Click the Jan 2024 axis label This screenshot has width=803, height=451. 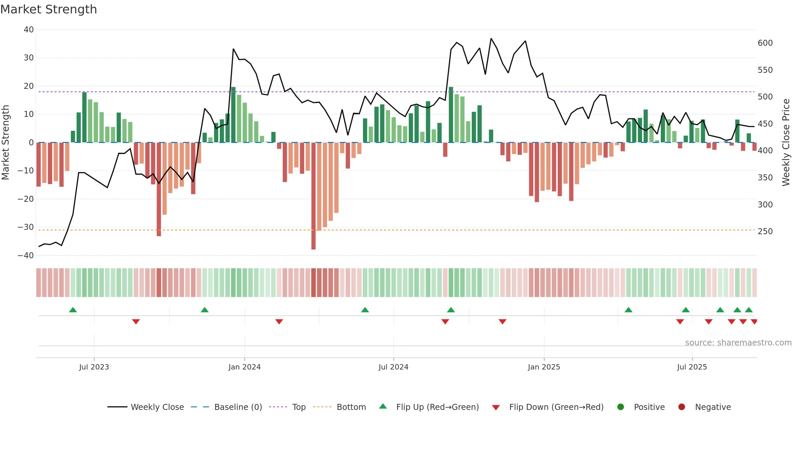pos(245,367)
